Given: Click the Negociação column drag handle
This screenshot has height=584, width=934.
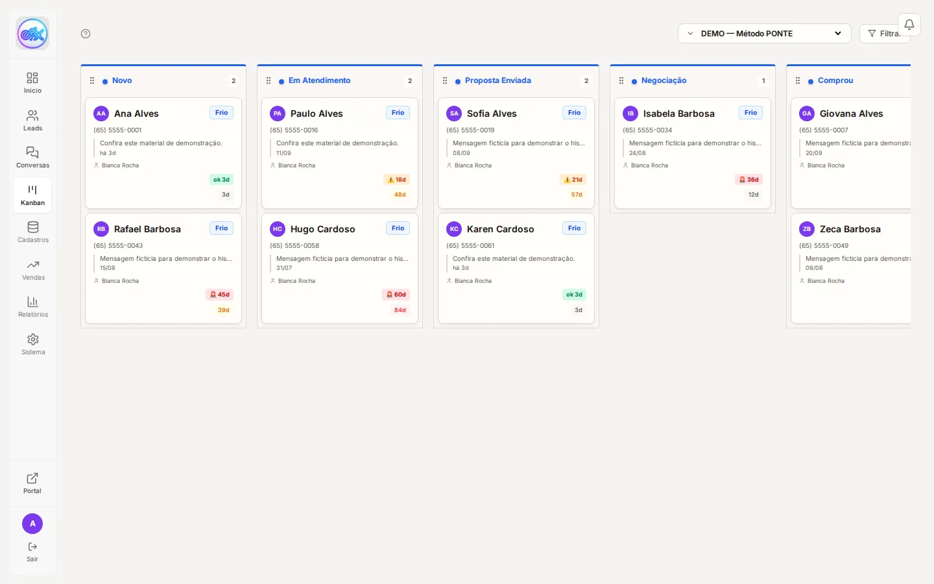Looking at the screenshot, I should coord(621,80).
